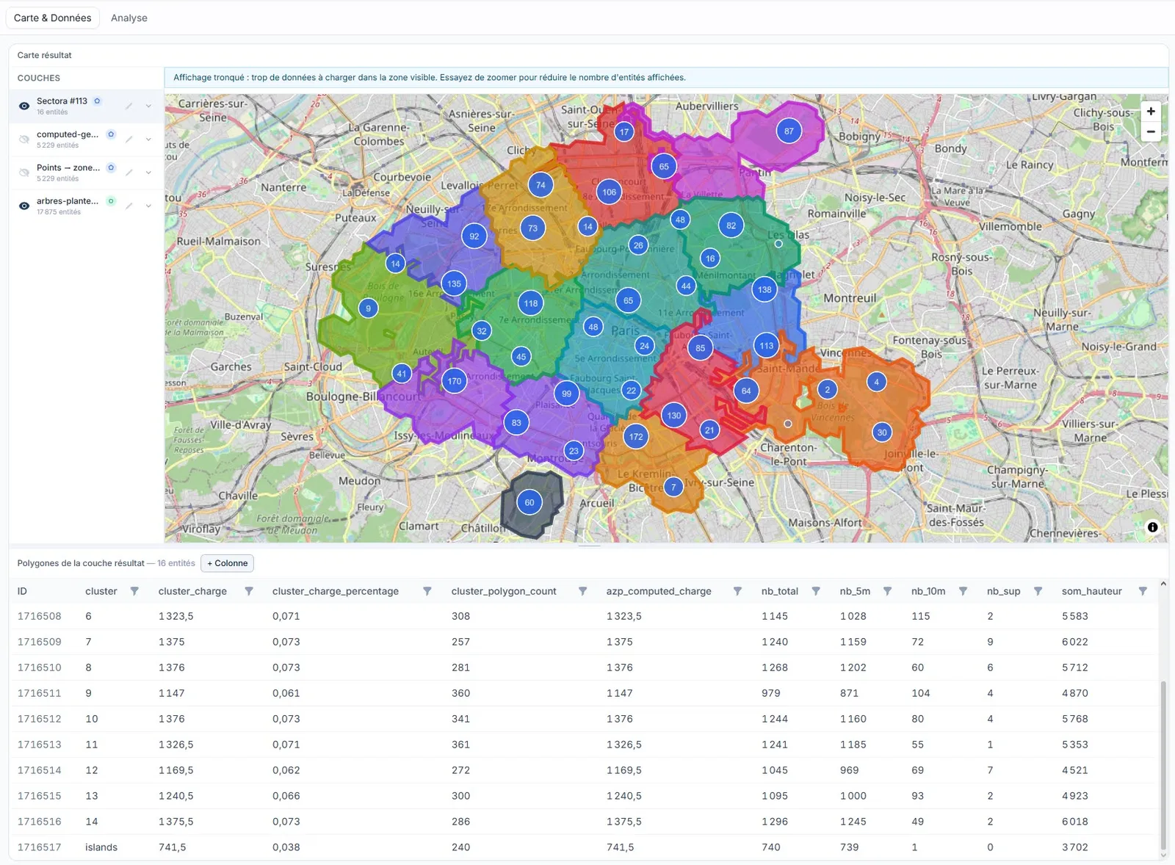The width and height of the screenshot is (1175, 865).
Task: Click polygon type badge beside Points – zone...
Action: pos(111,167)
